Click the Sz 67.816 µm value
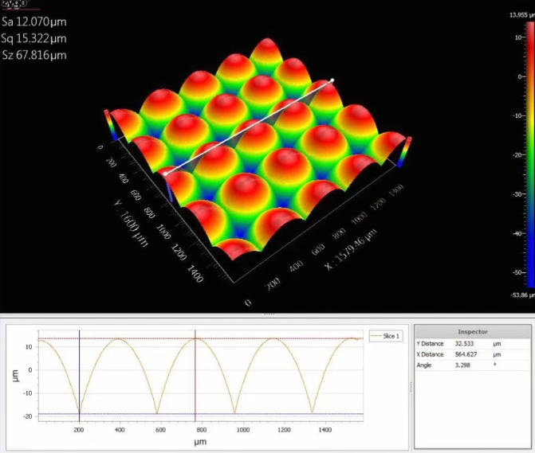 tap(34, 55)
